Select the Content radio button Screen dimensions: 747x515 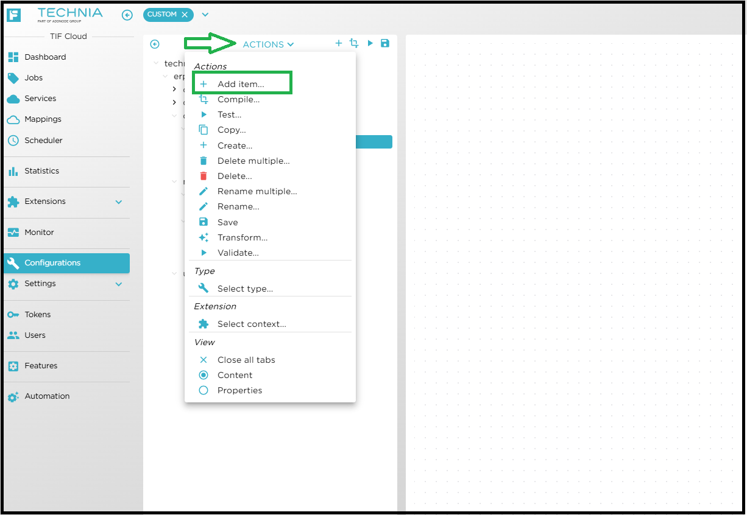[204, 375]
